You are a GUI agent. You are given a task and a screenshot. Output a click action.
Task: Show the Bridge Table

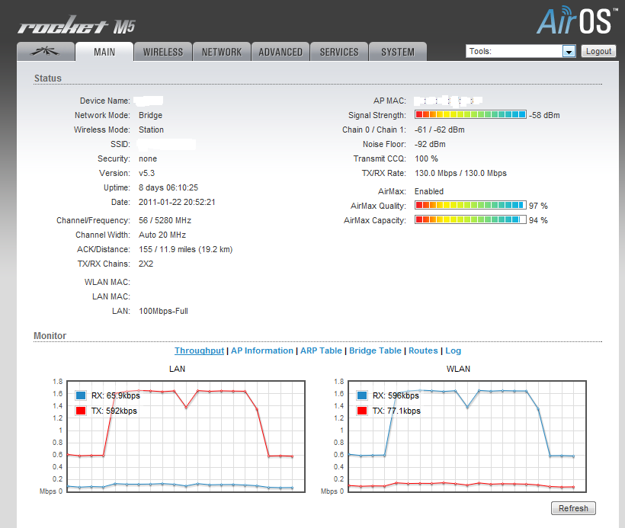(x=375, y=350)
